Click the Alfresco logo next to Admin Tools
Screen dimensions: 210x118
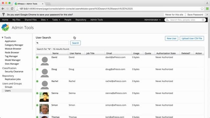[5, 28]
